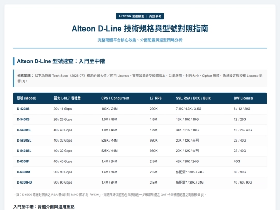Click '40 / 32 Gbps' in D-5820SL row
280x210 pixels.
[63, 141]
